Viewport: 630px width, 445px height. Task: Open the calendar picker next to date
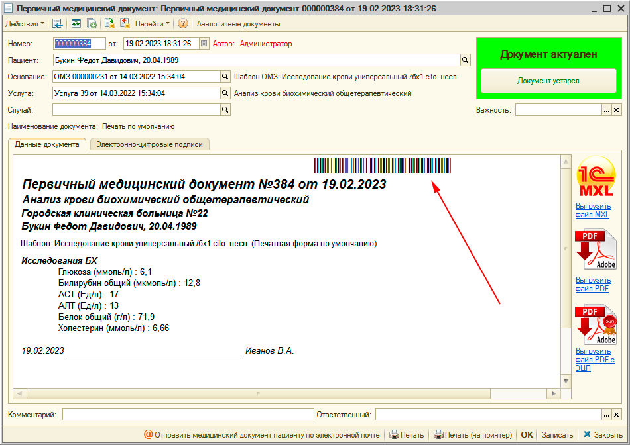tap(204, 44)
